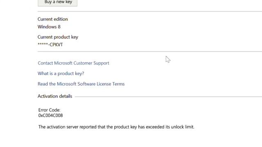Select the masked asterisks of the product key
262x147 pixels.
click(43, 45)
